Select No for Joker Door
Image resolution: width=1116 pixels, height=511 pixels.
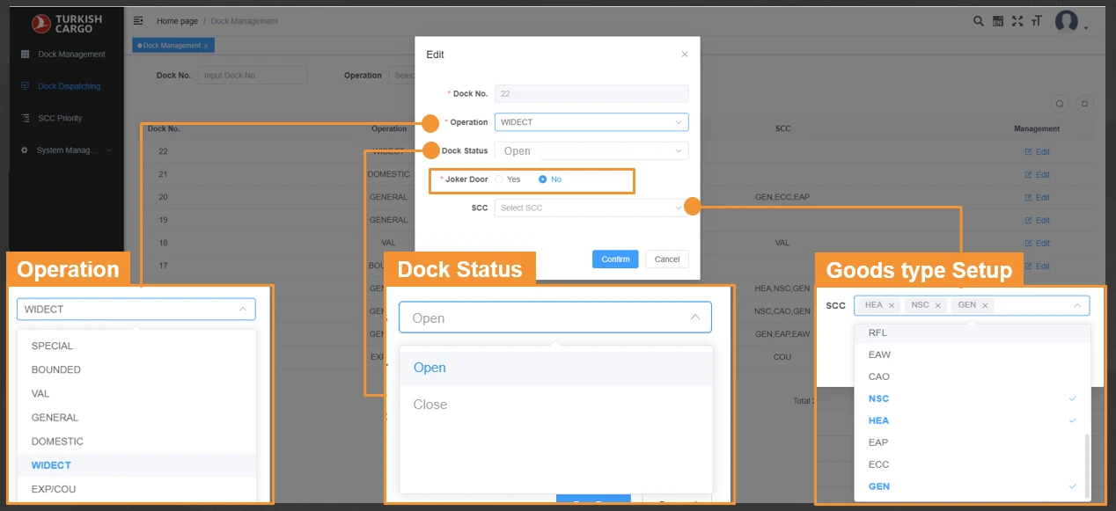[x=543, y=179]
